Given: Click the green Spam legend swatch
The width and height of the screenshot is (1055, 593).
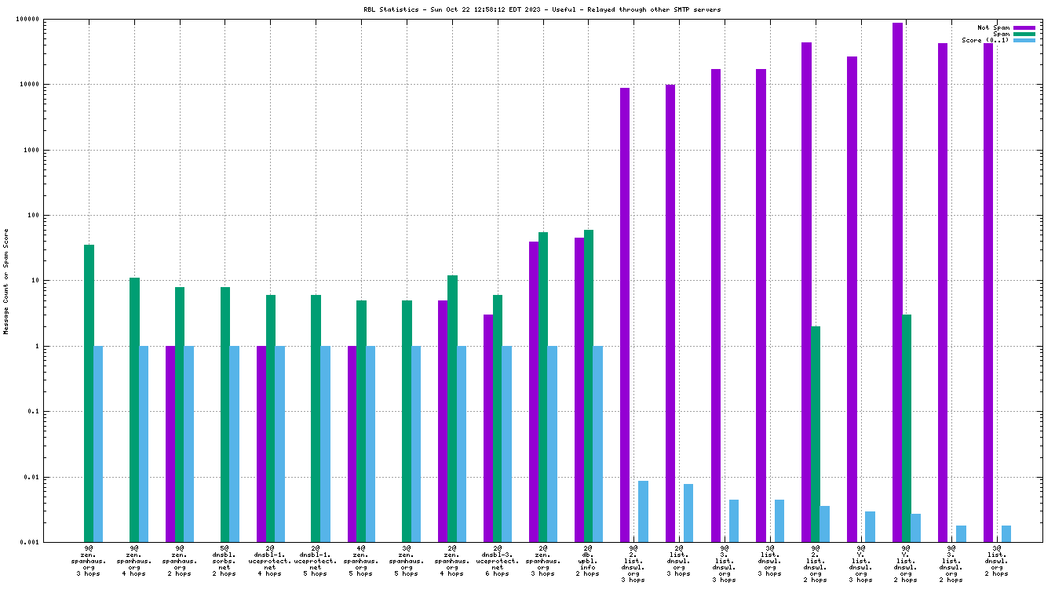Looking at the screenshot, I should pyautogui.click(x=1024, y=34).
